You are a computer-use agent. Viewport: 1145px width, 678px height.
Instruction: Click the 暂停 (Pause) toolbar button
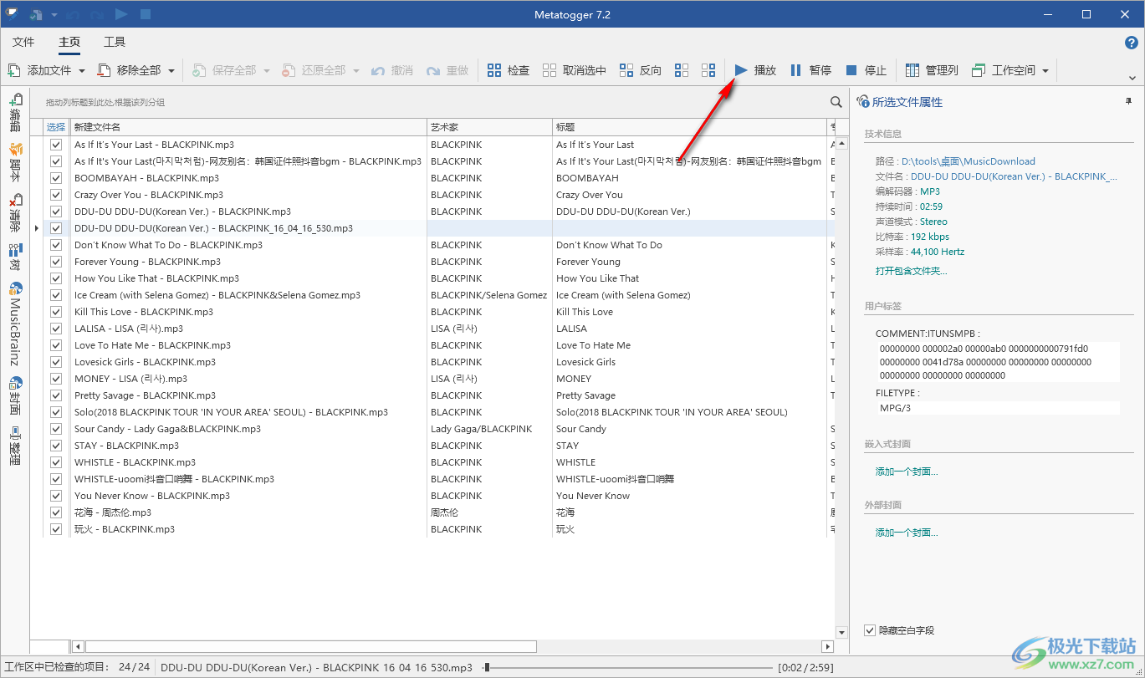(x=810, y=70)
